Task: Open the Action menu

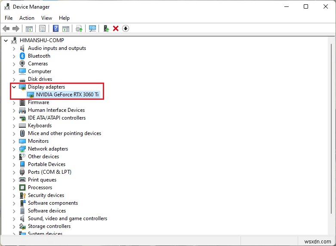Action: pyautogui.click(x=27, y=18)
